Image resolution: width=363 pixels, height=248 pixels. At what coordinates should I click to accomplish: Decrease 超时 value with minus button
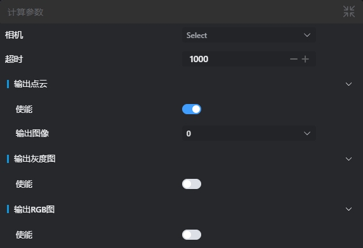(294, 59)
